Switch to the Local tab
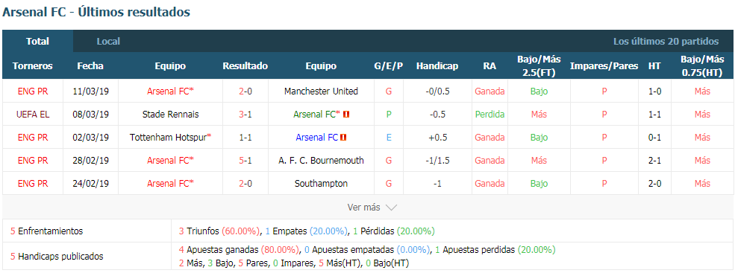 pos(108,41)
